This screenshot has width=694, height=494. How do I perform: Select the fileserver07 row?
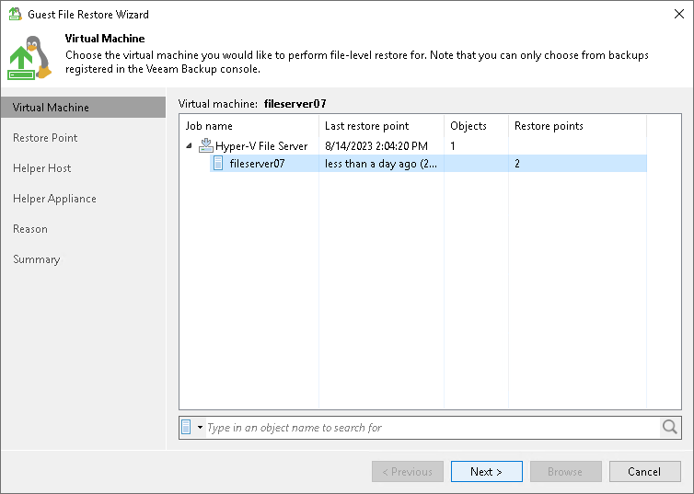pos(428,163)
